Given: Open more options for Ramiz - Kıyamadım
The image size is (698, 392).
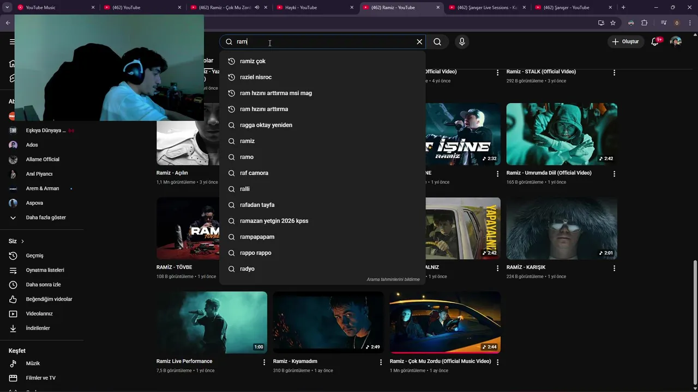Looking at the screenshot, I should point(381,362).
